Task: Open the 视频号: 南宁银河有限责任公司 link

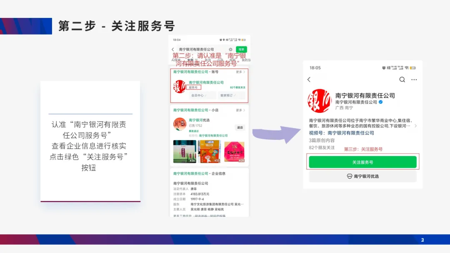Action: (x=342, y=133)
